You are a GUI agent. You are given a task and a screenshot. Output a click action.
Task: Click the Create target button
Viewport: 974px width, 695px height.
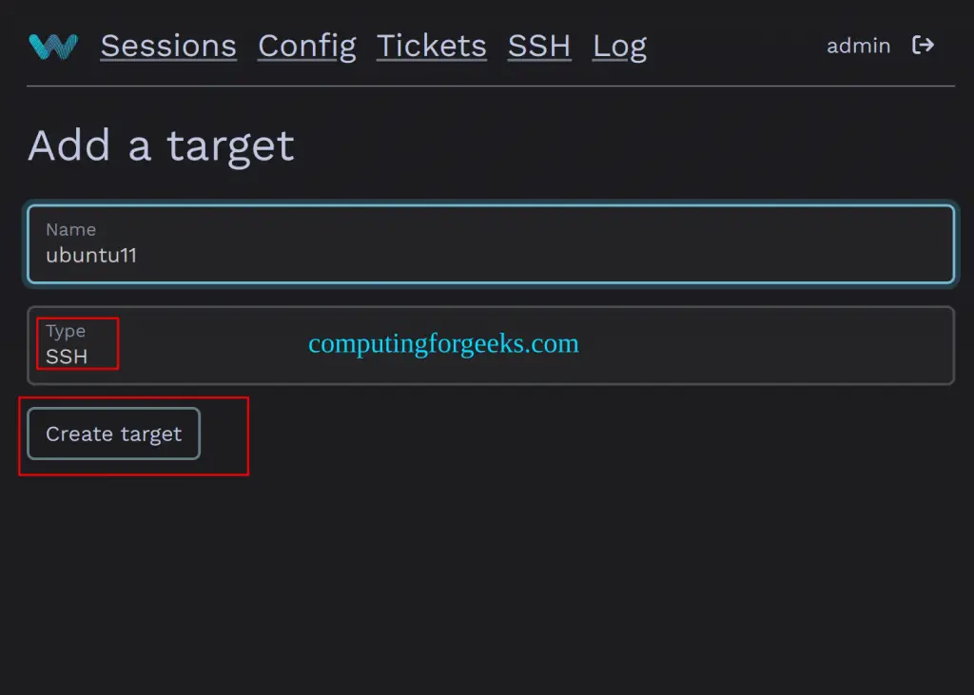click(114, 434)
